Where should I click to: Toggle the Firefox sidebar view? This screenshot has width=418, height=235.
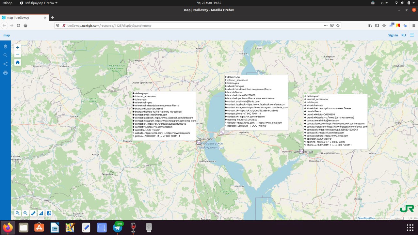pyautogui.click(x=377, y=25)
